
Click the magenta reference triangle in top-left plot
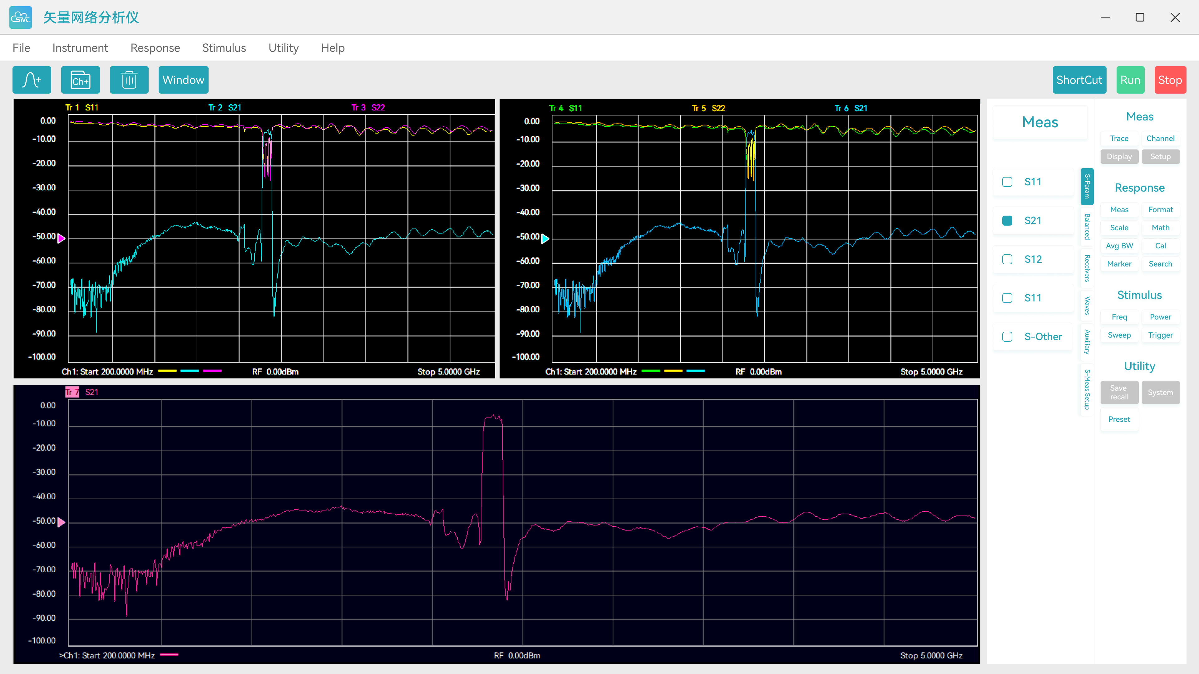point(61,238)
